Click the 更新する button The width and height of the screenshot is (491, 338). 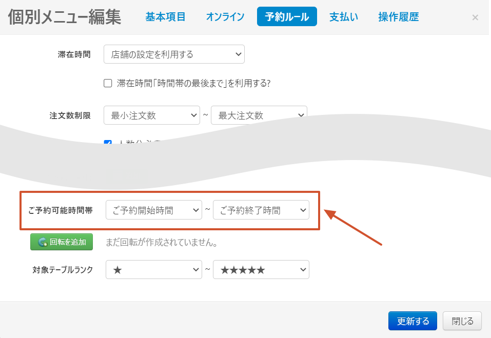point(413,321)
